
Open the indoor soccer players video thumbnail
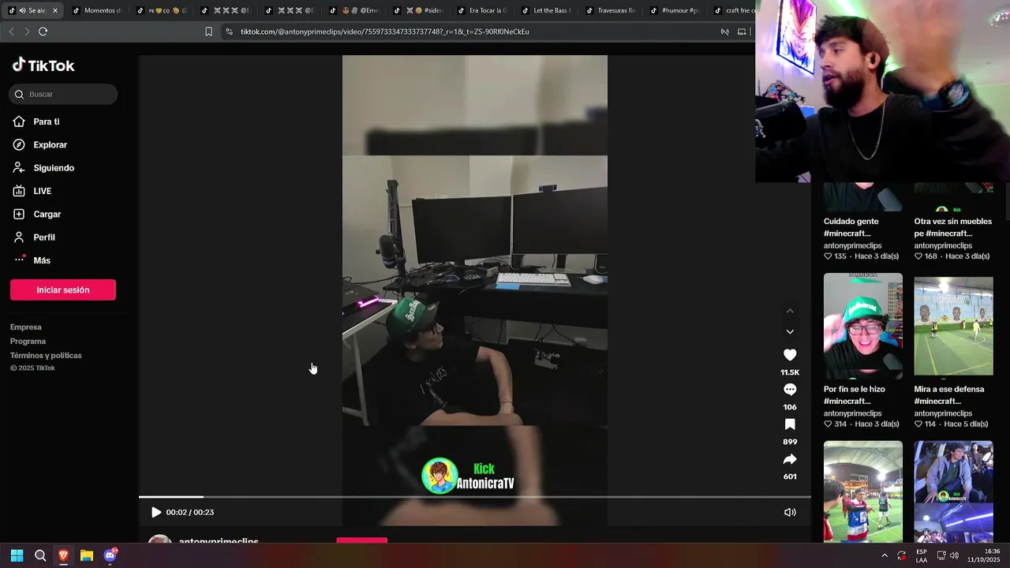click(x=863, y=491)
